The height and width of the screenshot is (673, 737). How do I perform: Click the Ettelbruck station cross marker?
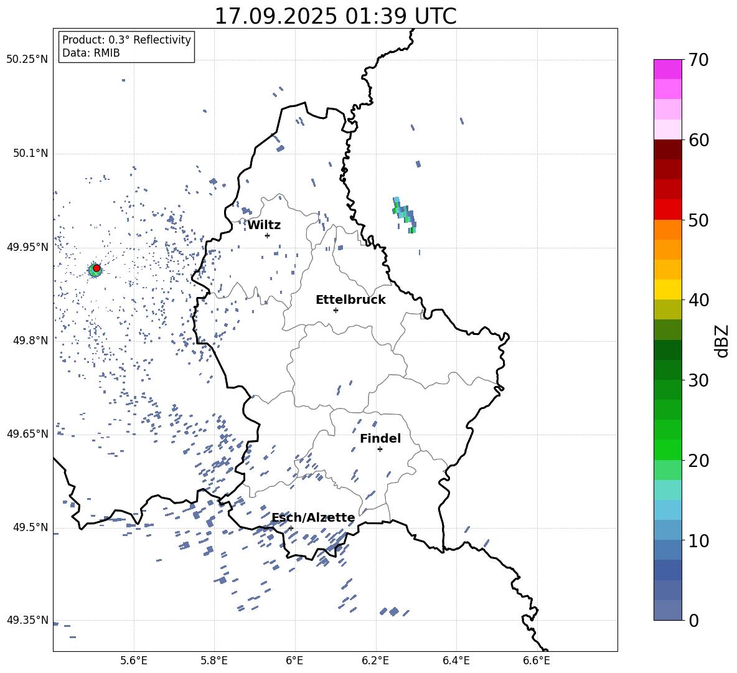[336, 310]
